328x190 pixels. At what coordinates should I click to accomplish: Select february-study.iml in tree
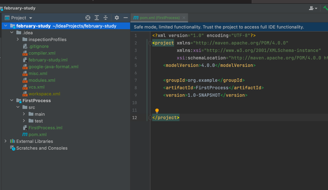48,60
